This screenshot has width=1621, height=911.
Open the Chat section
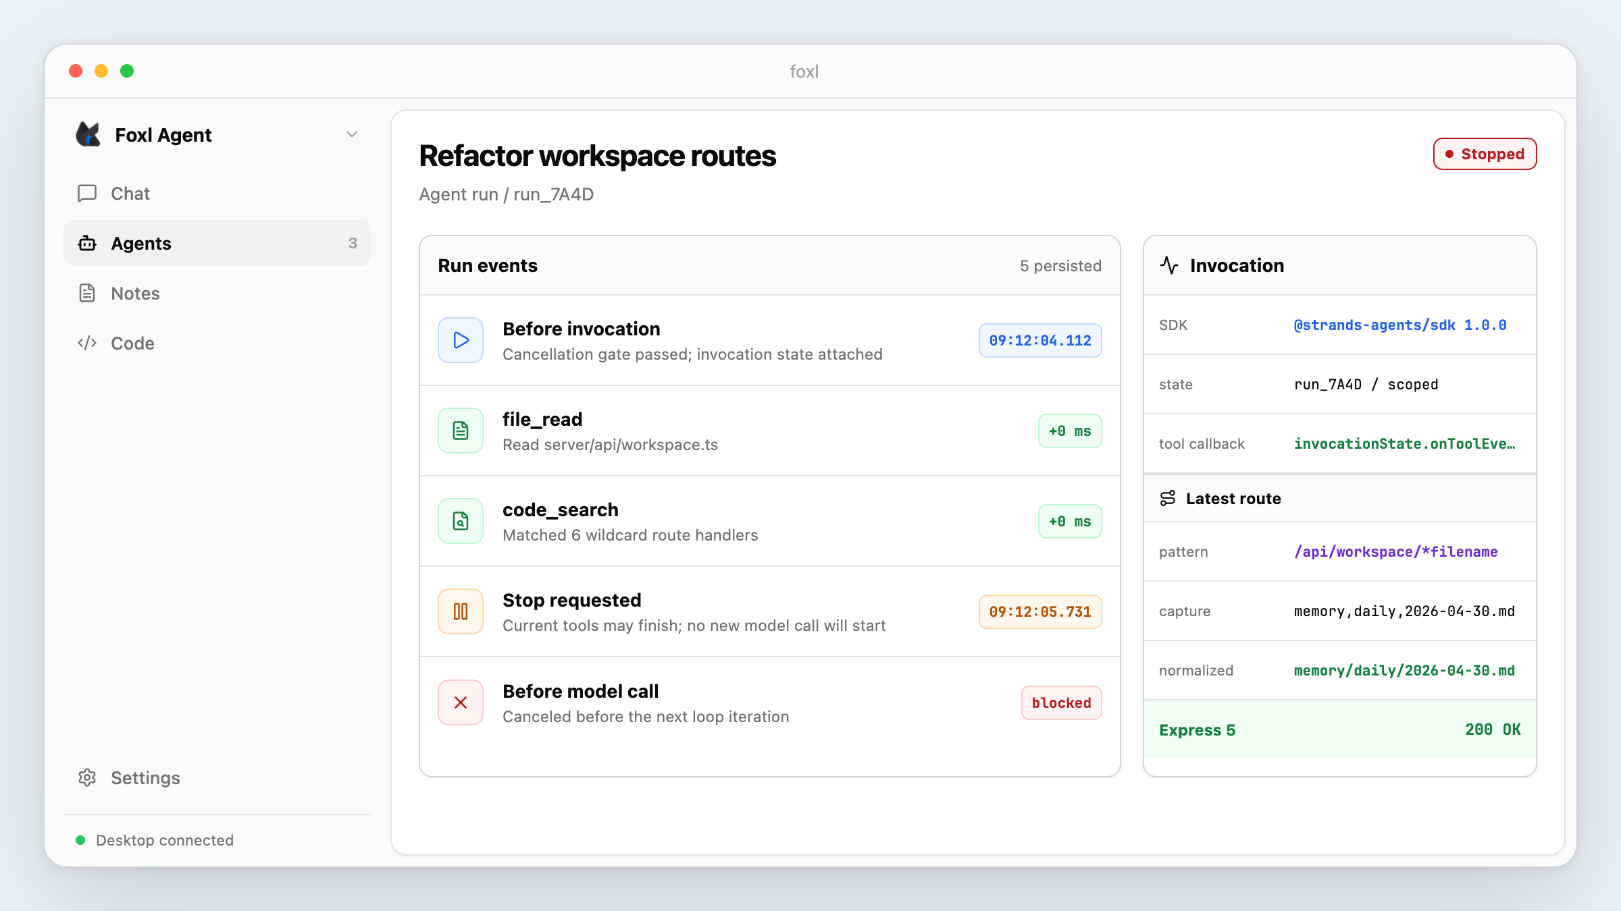tap(217, 194)
